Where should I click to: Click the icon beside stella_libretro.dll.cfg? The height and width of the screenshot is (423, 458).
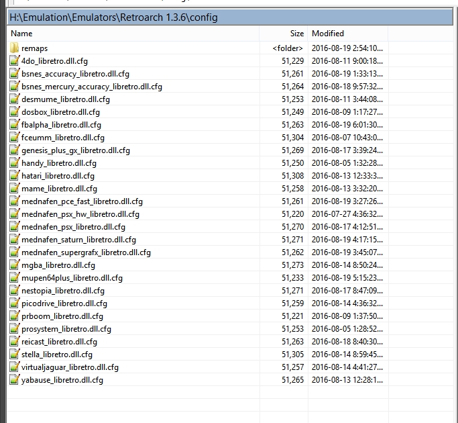(14, 354)
